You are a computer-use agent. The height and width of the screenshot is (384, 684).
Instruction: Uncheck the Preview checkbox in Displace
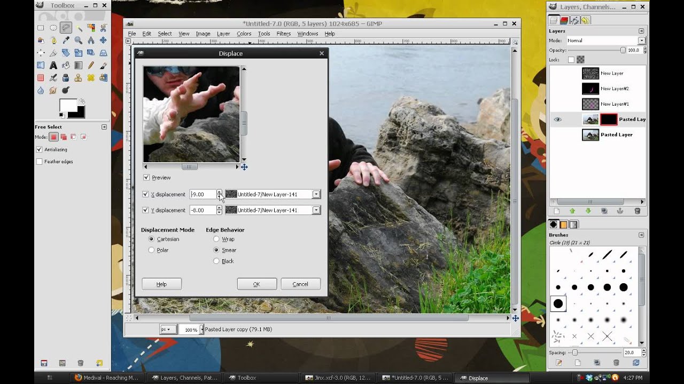(x=146, y=178)
